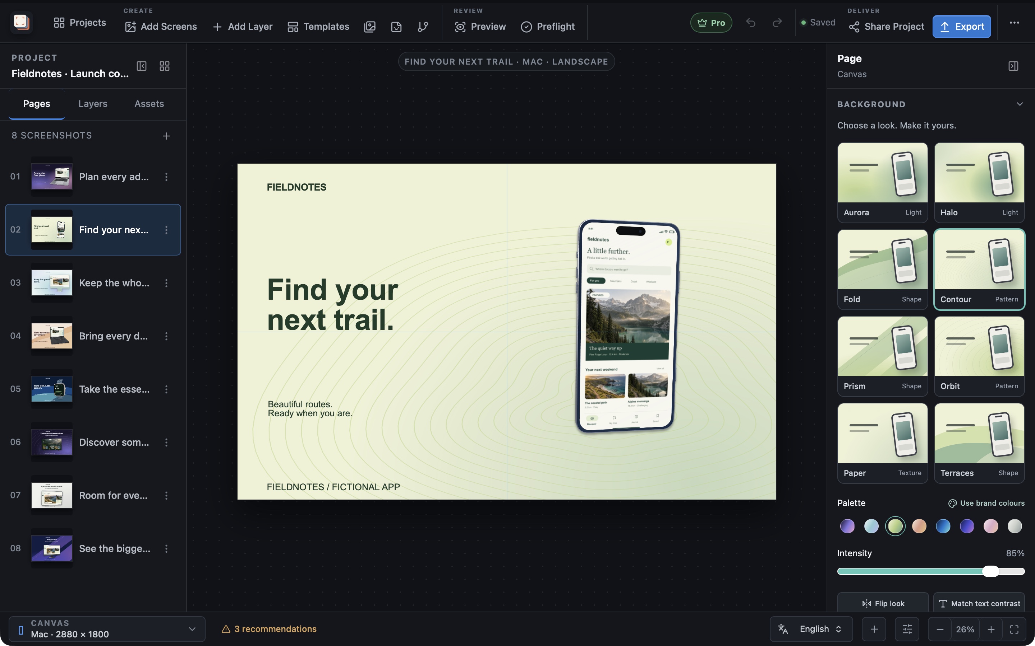Open the three-dot more menu in top bar
1035x646 pixels.
coord(1015,23)
